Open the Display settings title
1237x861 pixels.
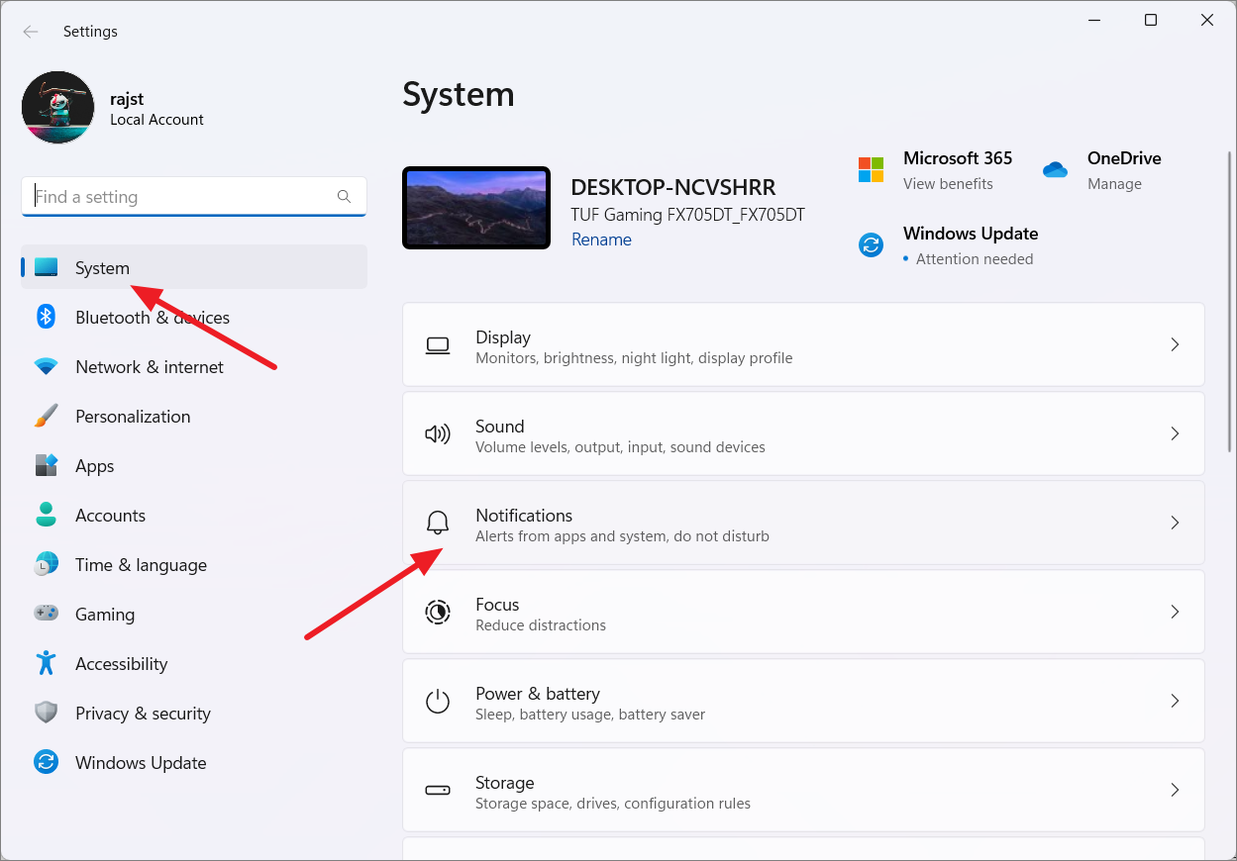pyautogui.click(x=503, y=337)
